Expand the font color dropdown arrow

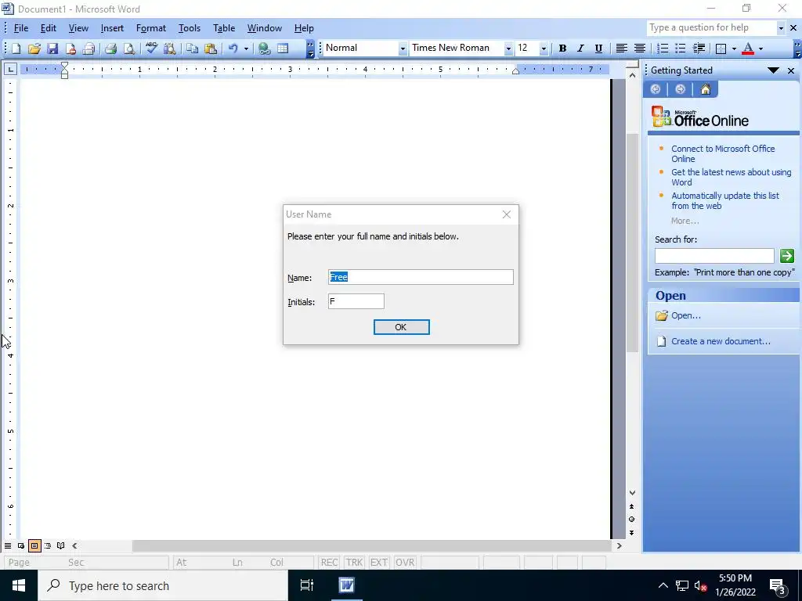[760, 49]
